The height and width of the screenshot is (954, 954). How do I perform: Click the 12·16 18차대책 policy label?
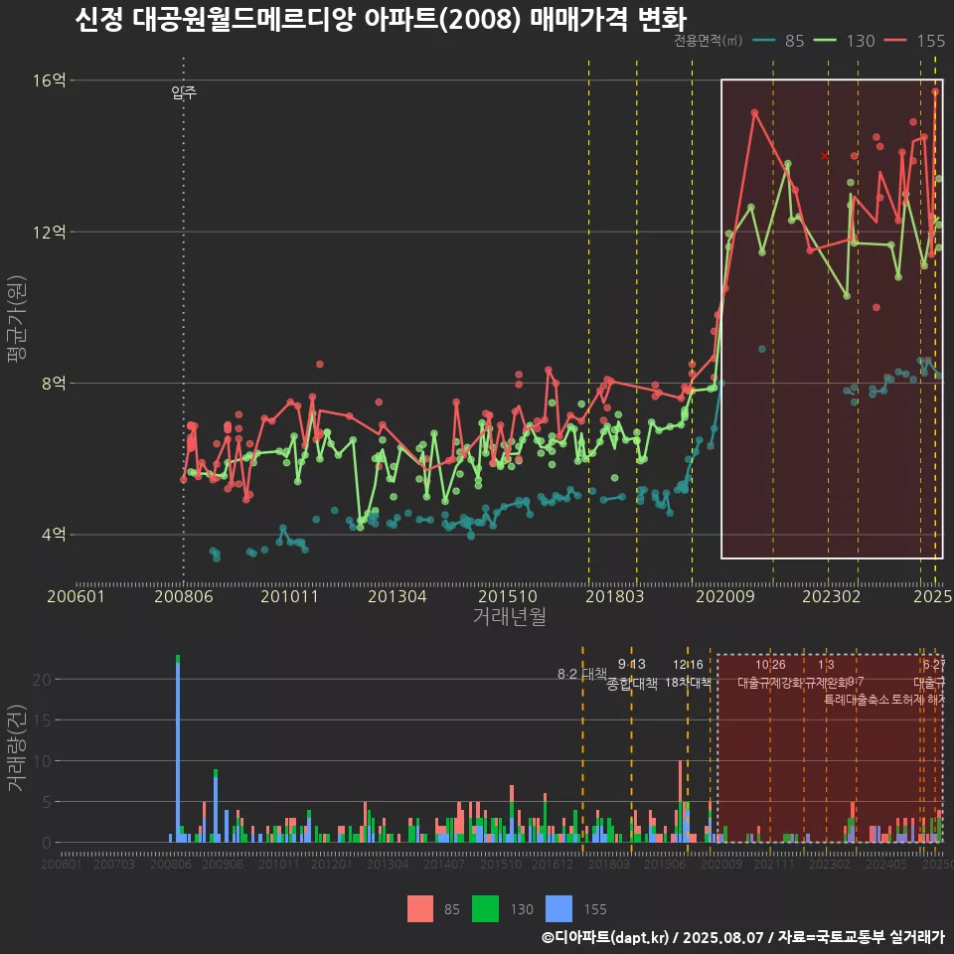(x=688, y=674)
